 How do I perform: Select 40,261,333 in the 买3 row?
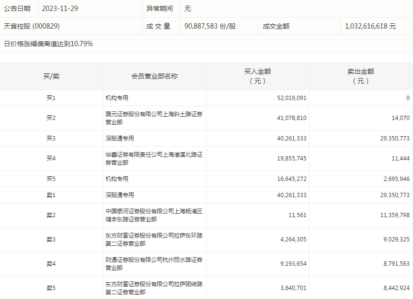(x=292, y=138)
